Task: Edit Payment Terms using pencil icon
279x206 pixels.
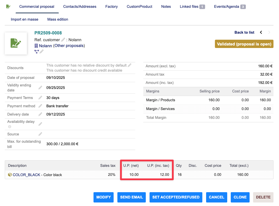Action: pos(40,98)
